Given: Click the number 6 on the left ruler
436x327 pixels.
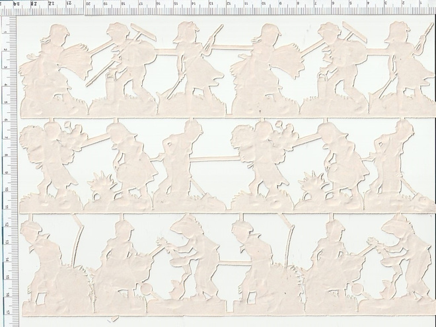Looking at the screenshot, I should (x=6, y=120).
